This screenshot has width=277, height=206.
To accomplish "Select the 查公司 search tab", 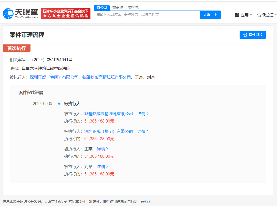I will [x=102, y=8].
